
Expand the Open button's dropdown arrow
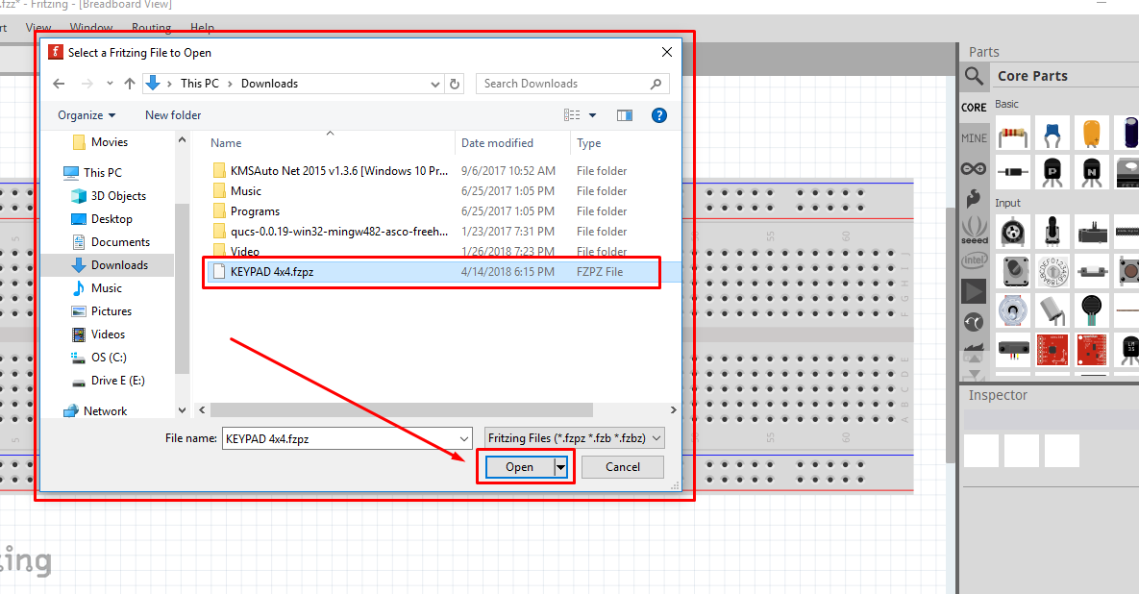click(x=560, y=466)
